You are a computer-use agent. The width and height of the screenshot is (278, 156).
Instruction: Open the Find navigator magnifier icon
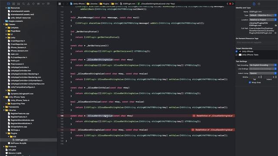tap(23, 4)
